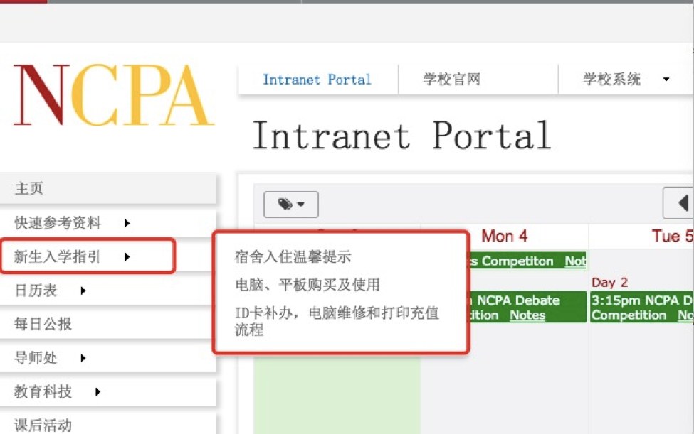694x434 pixels.
Task: Select 新生入学指引 in the sidebar
Action: pos(57,256)
